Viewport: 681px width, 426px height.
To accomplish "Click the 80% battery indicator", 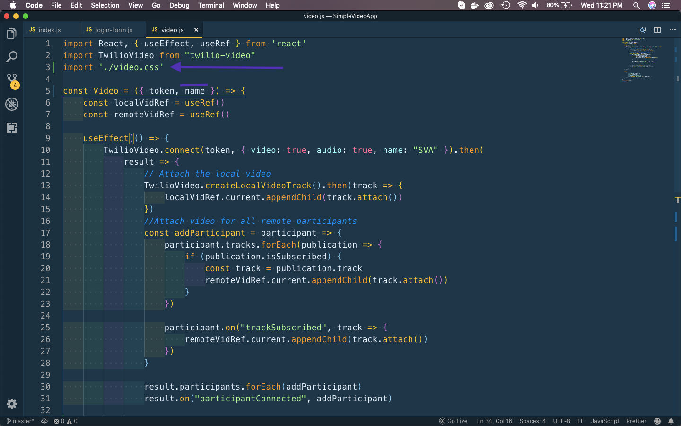I will point(559,5).
